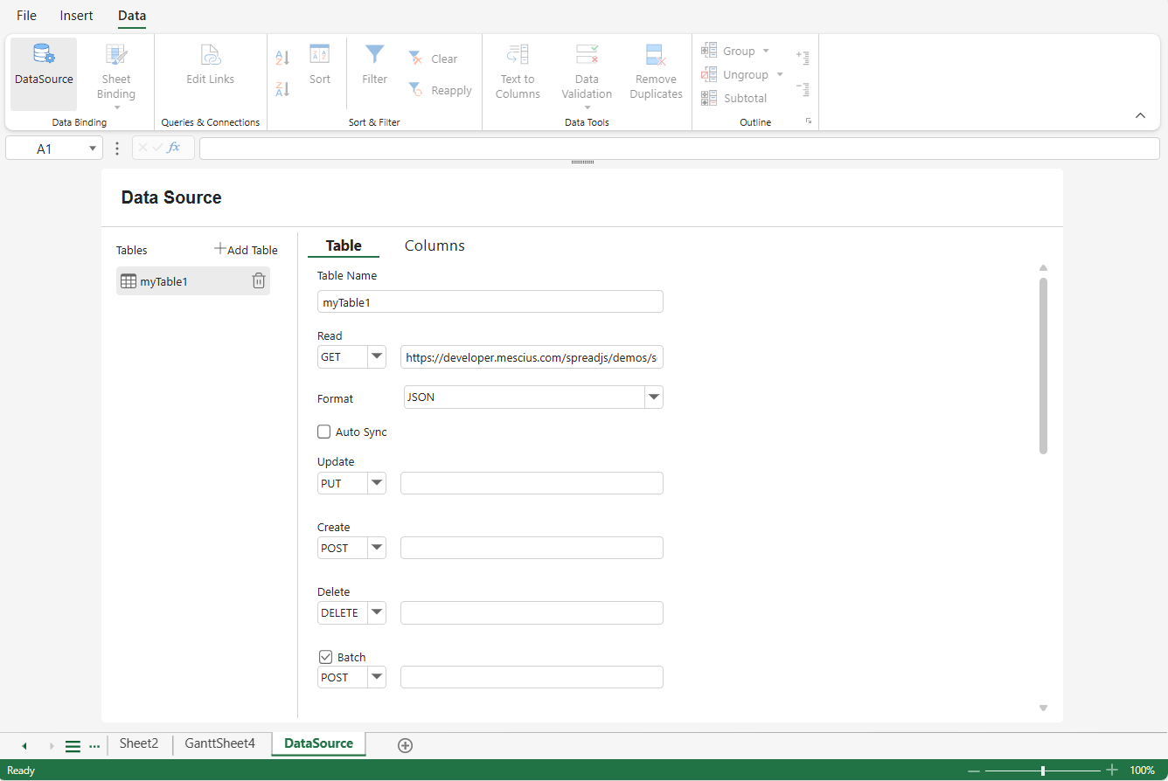The width and height of the screenshot is (1168, 781).
Task: Open the File menu
Action: point(27,16)
